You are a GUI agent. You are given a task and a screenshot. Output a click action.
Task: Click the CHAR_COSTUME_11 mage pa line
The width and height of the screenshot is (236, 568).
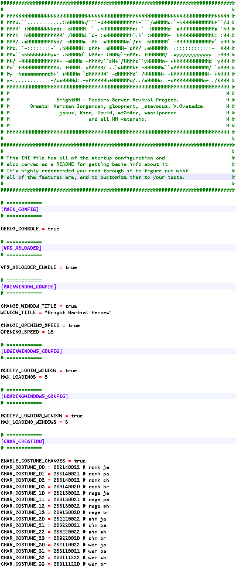pyautogui.click(x=54, y=500)
